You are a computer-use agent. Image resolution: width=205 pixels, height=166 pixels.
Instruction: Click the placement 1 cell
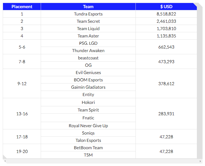pos(22,14)
